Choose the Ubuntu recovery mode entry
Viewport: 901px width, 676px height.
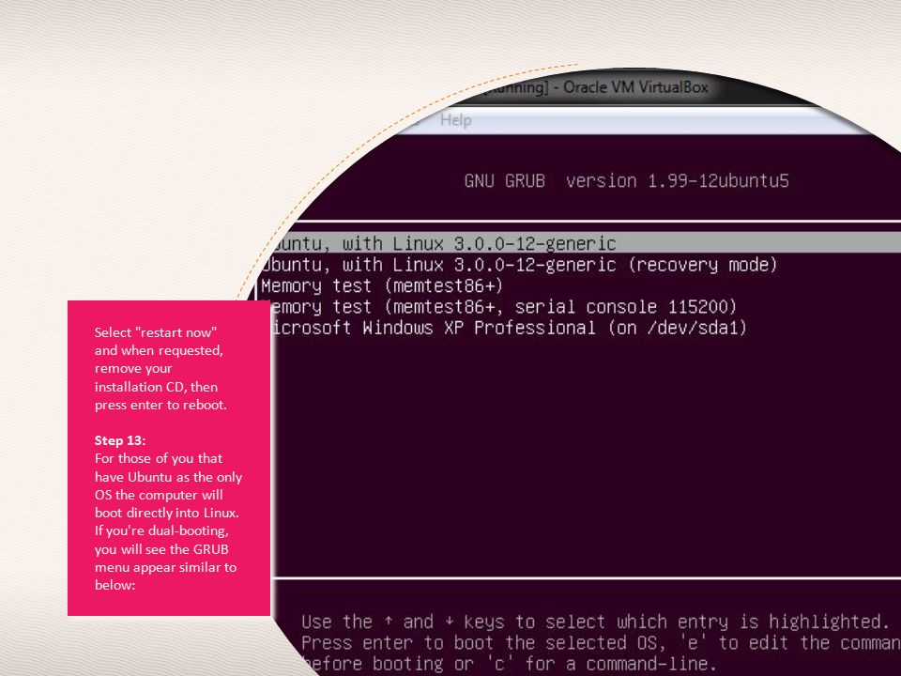tap(518, 265)
